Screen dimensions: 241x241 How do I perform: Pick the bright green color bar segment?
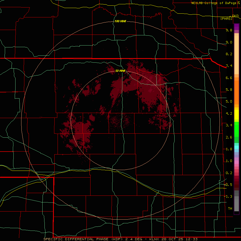point(236,129)
